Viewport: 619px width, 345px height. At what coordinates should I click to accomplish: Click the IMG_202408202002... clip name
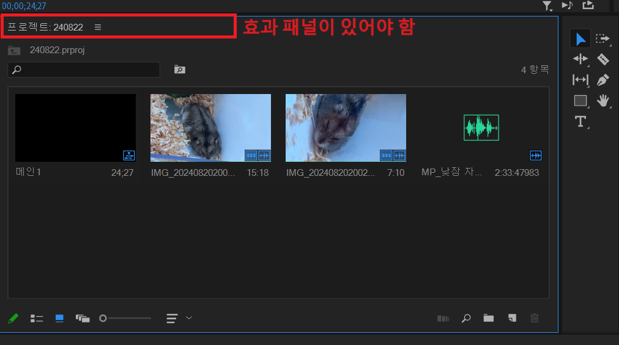330,173
